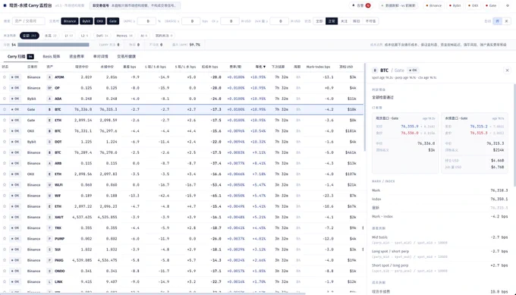This screenshot has height=295, width=516.
Task: Select 不可信 in the status filter
Action: [x=370, y=21]
